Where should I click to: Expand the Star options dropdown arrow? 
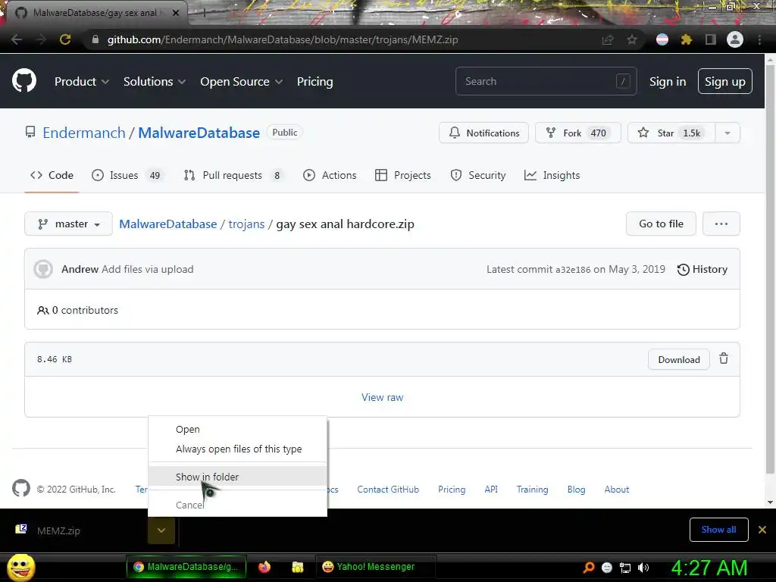click(x=727, y=133)
